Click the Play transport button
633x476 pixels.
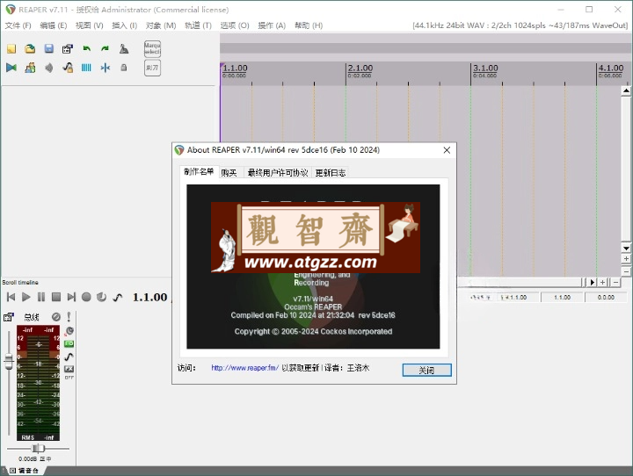point(25,298)
